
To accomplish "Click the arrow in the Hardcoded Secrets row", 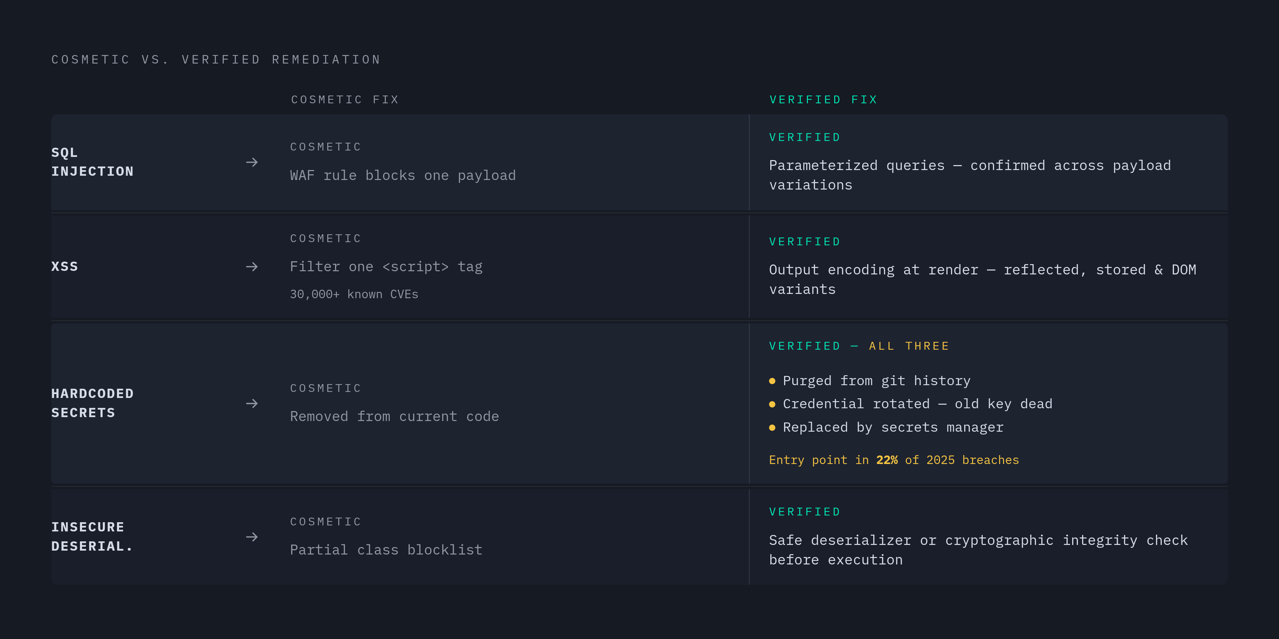I will (252, 403).
